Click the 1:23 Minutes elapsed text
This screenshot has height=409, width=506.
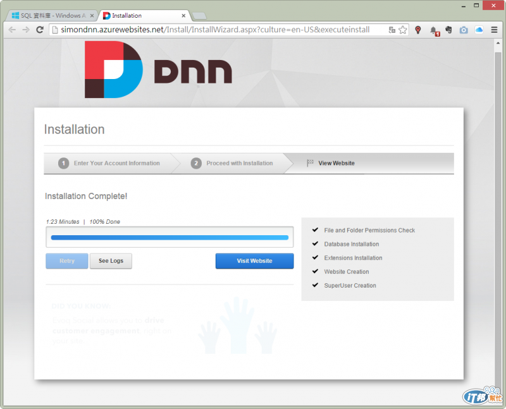tap(63, 222)
